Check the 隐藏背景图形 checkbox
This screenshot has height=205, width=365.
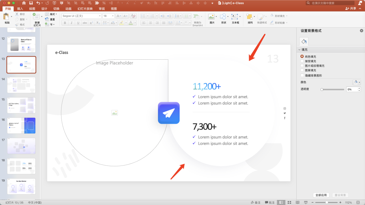coord(302,76)
